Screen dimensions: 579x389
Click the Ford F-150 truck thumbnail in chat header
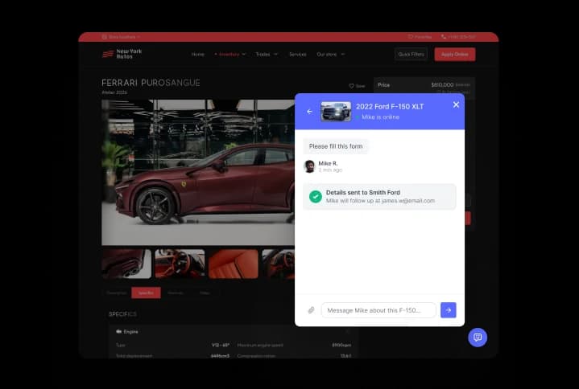pyautogui.click(x=336, y=112)
